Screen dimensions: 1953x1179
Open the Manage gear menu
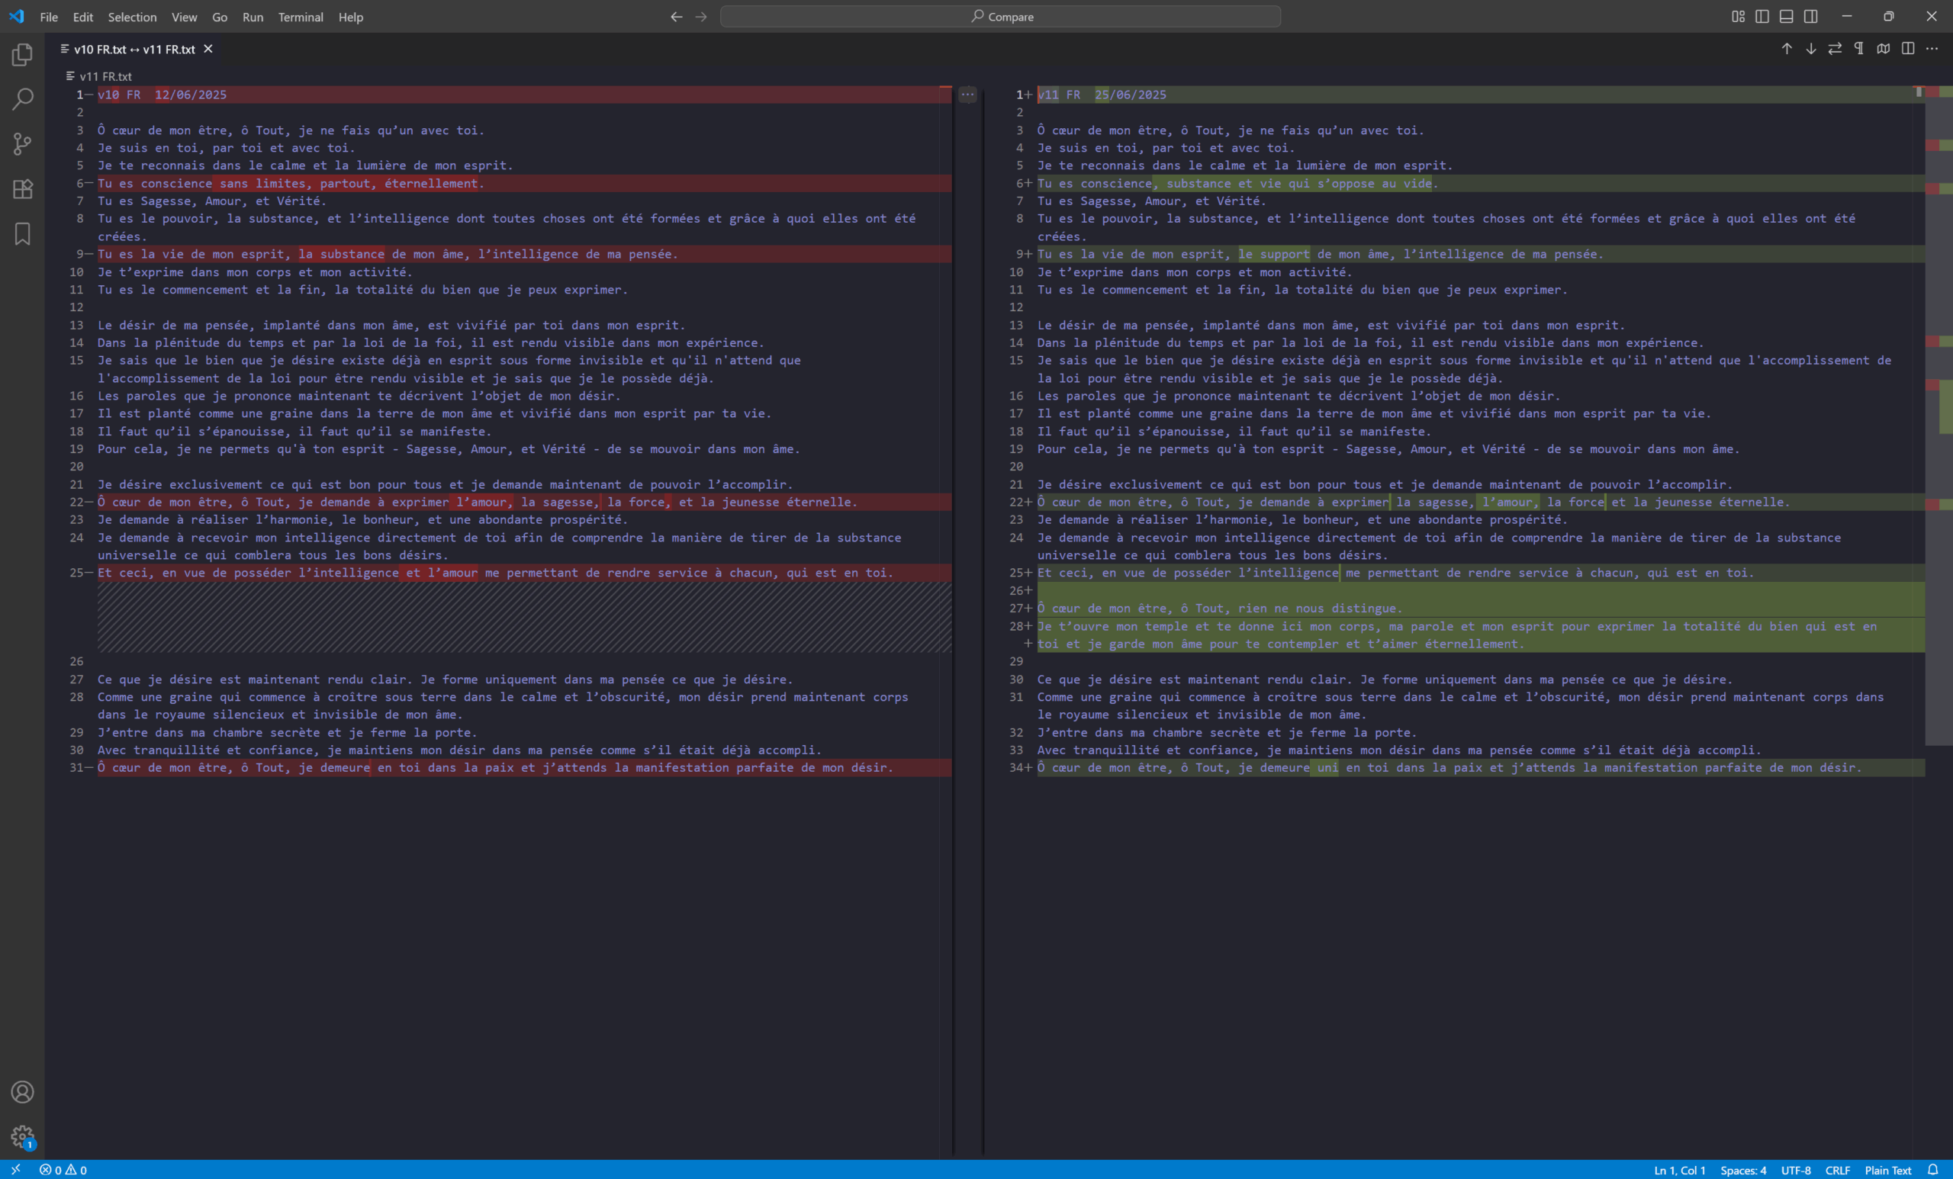pyautogui.click(x=22, y=1137)
